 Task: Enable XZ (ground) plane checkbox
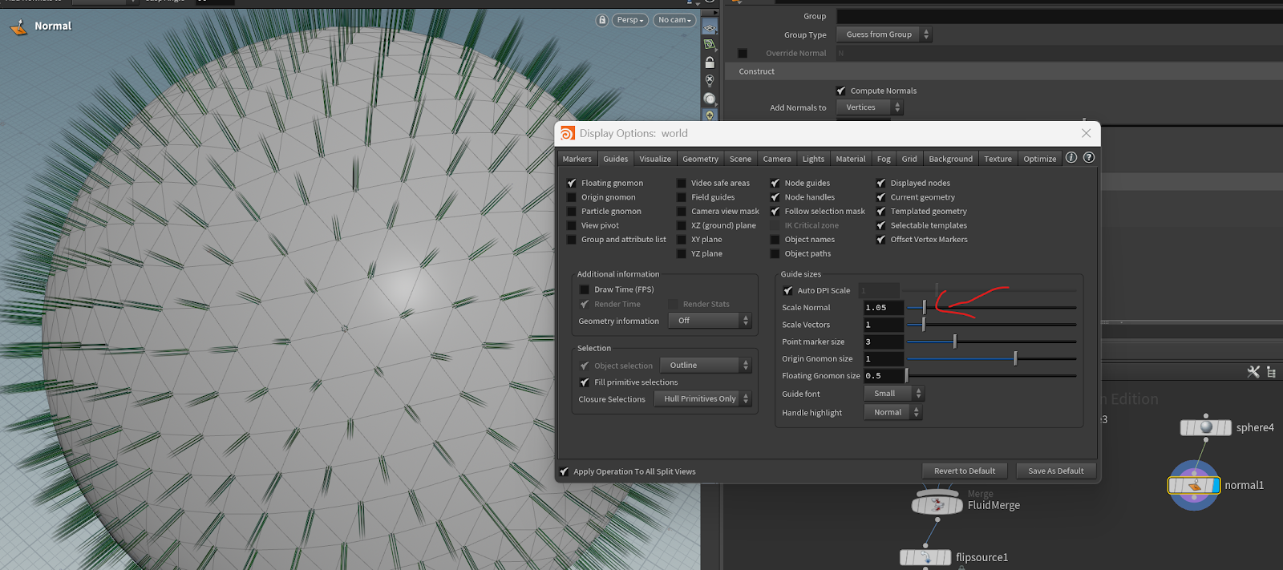click(682, 226)
